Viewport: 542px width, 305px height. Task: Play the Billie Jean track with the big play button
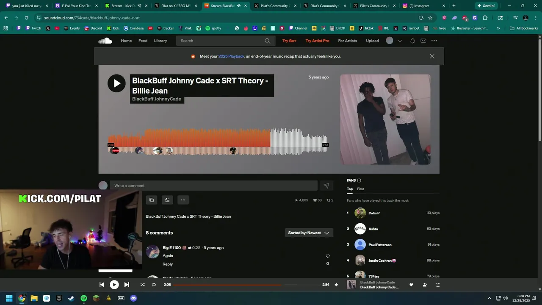coord(116,83)
